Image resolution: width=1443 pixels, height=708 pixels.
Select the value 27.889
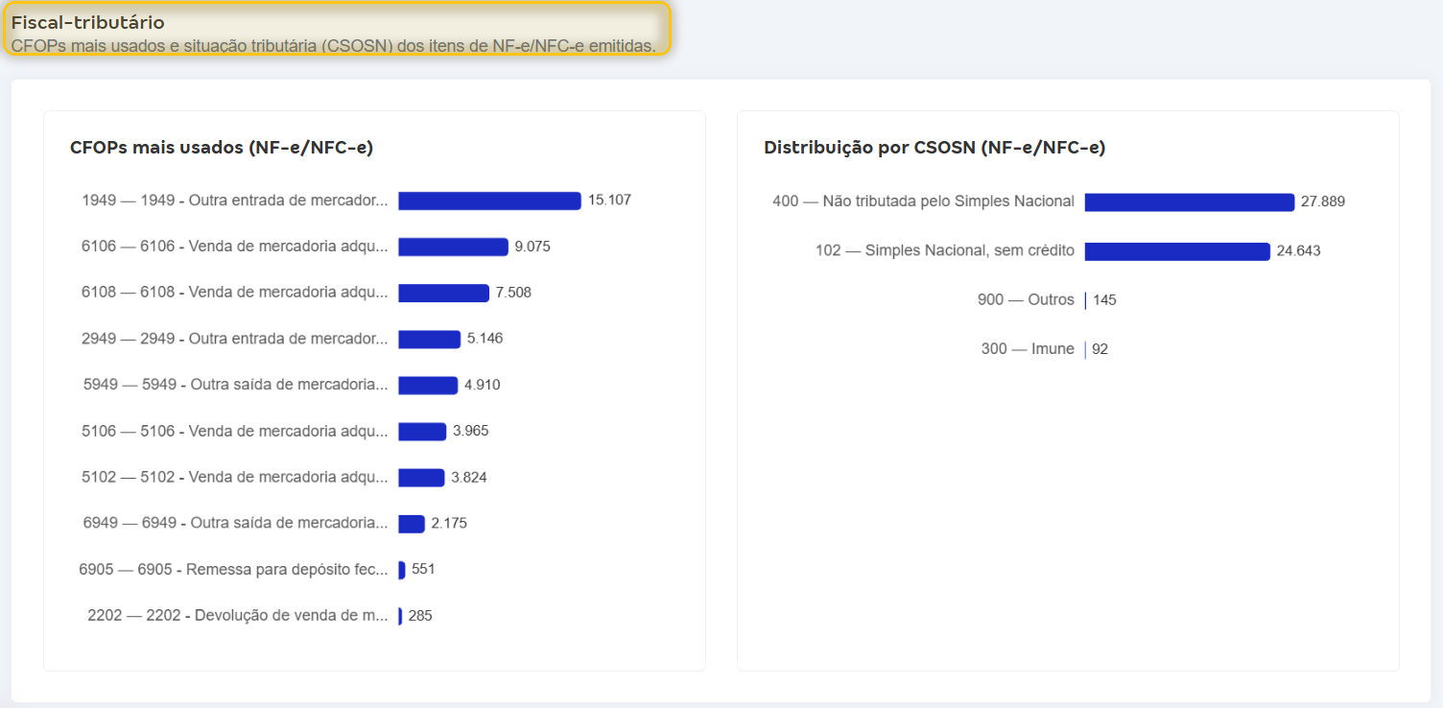coord(1323,201)
